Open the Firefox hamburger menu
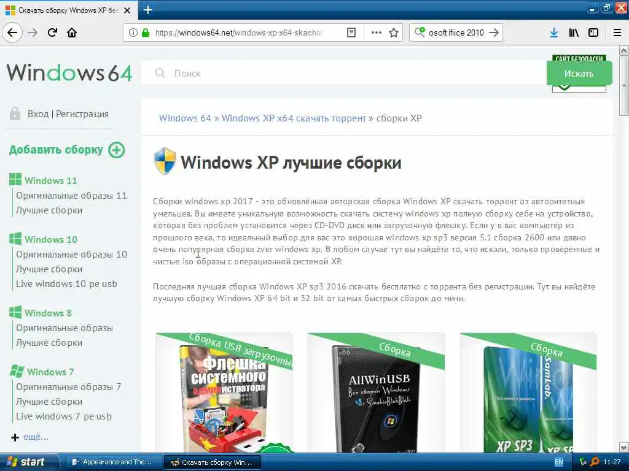This screenshot has width=629, height=471. point(617,33)
